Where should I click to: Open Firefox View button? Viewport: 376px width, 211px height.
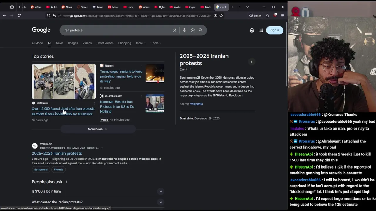(12, 7)
